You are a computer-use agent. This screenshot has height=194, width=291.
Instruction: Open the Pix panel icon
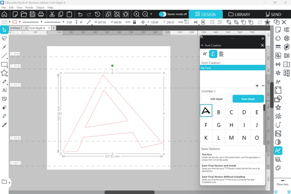[278, 134]
